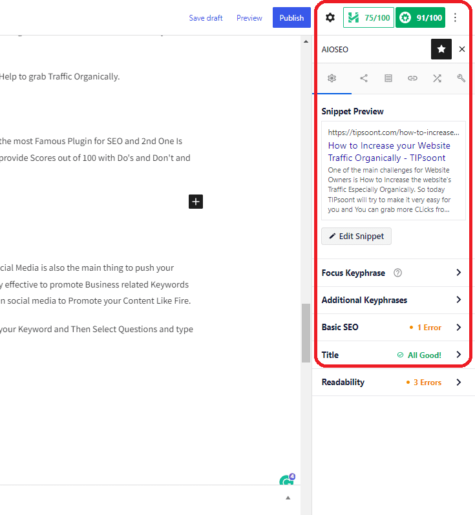Switch to the AIOSEO Redirects shuffle tab

coord(437,78)
